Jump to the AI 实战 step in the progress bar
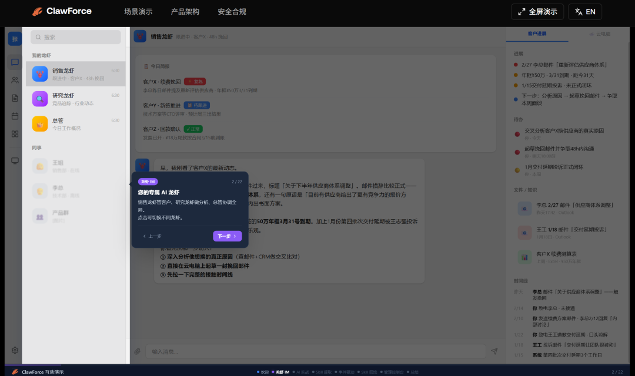This screenshot has height=376, width=635. click(x=302, y=372)
